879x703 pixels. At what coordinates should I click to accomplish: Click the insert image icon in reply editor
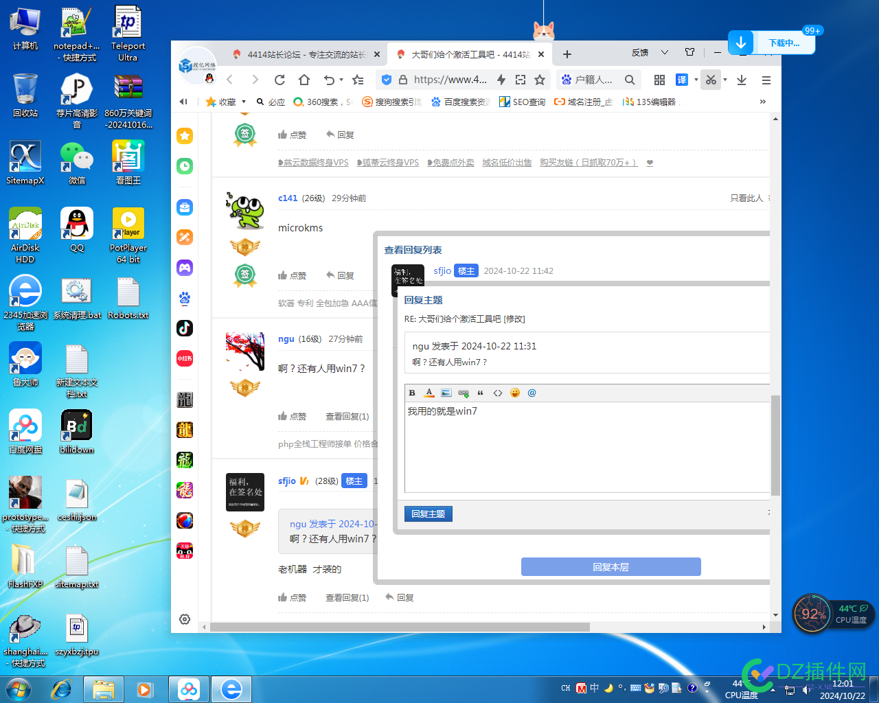[446, 393]
